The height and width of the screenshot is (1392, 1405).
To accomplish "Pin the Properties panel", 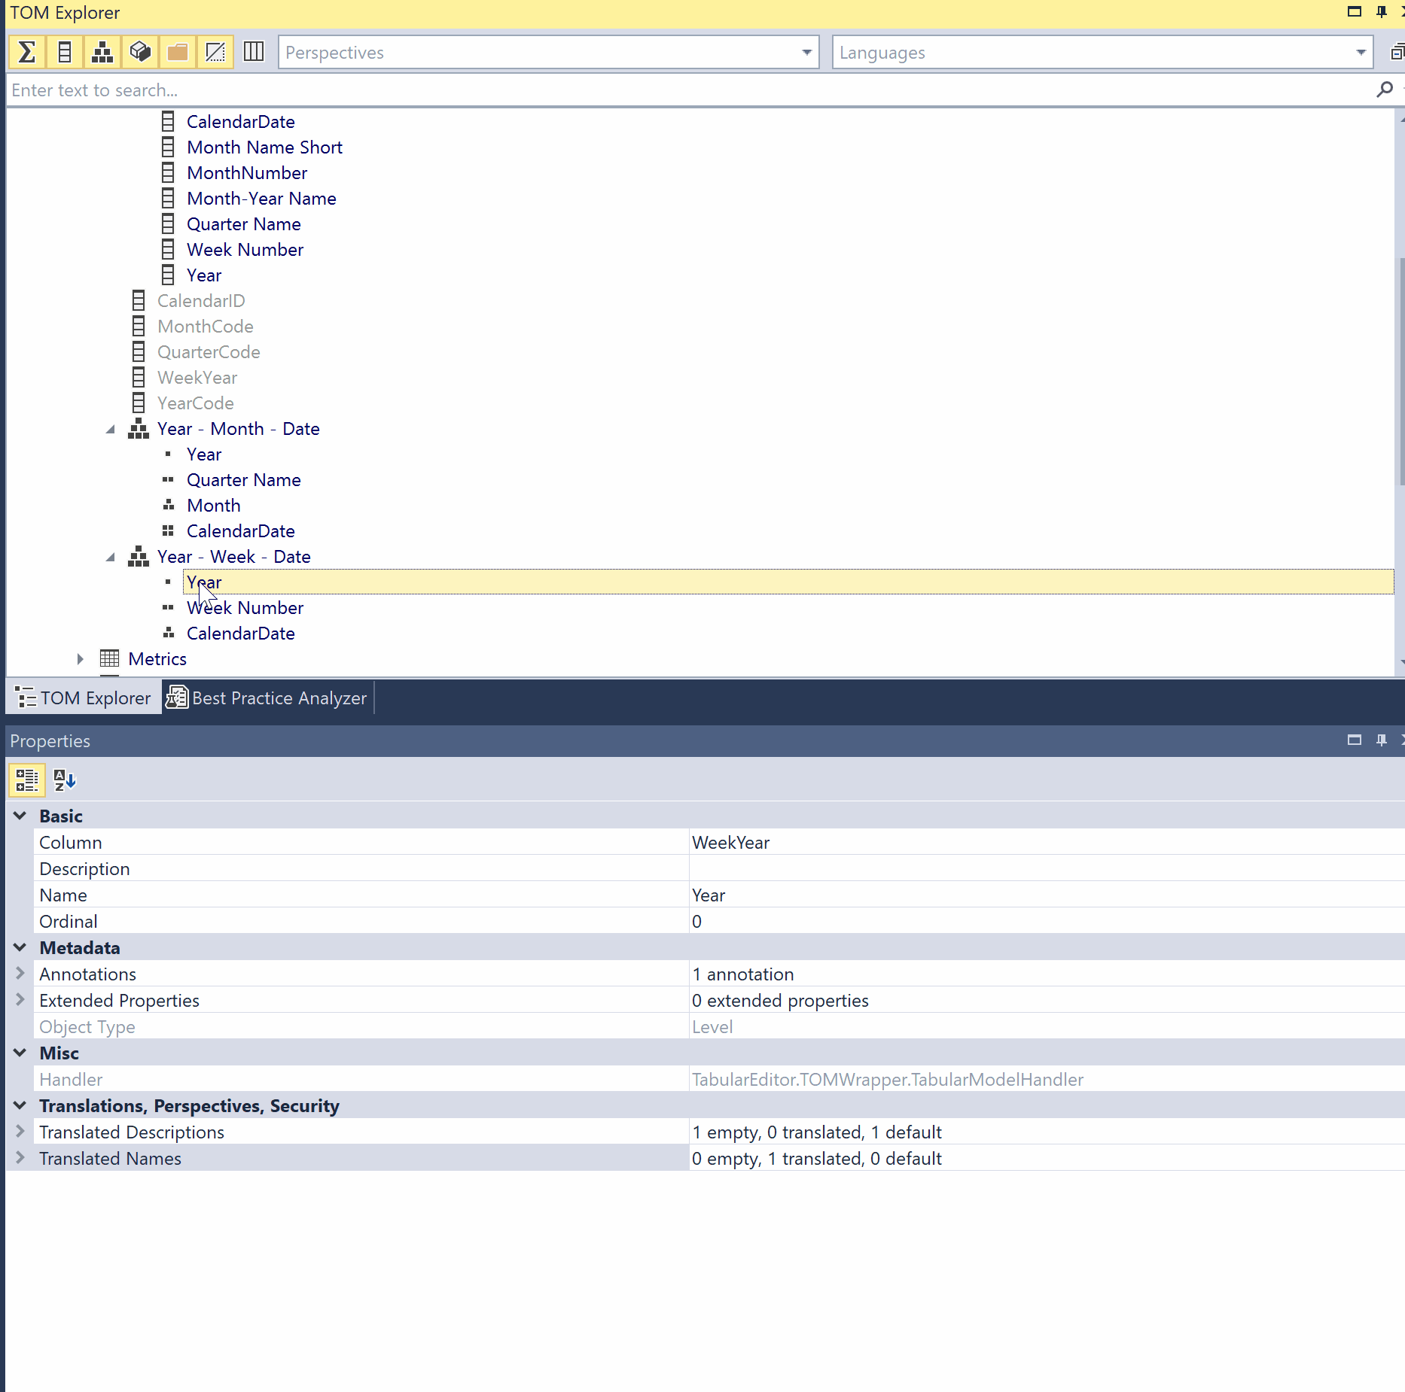I will (1382, 740).
